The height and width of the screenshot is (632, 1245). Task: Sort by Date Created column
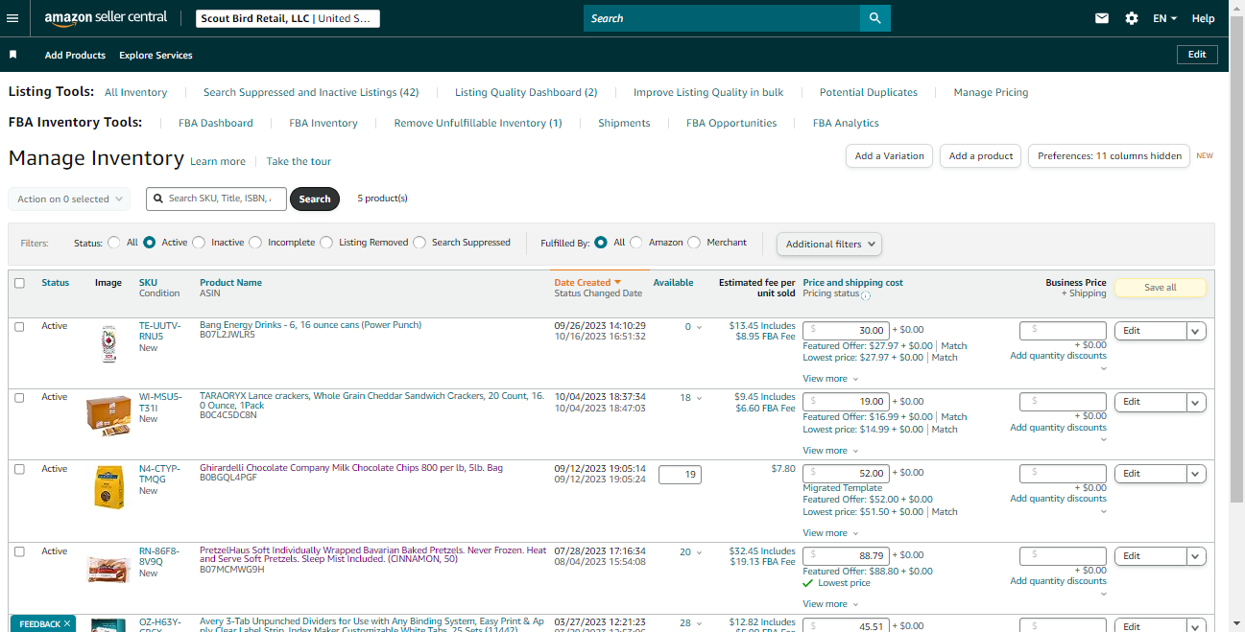587,283
